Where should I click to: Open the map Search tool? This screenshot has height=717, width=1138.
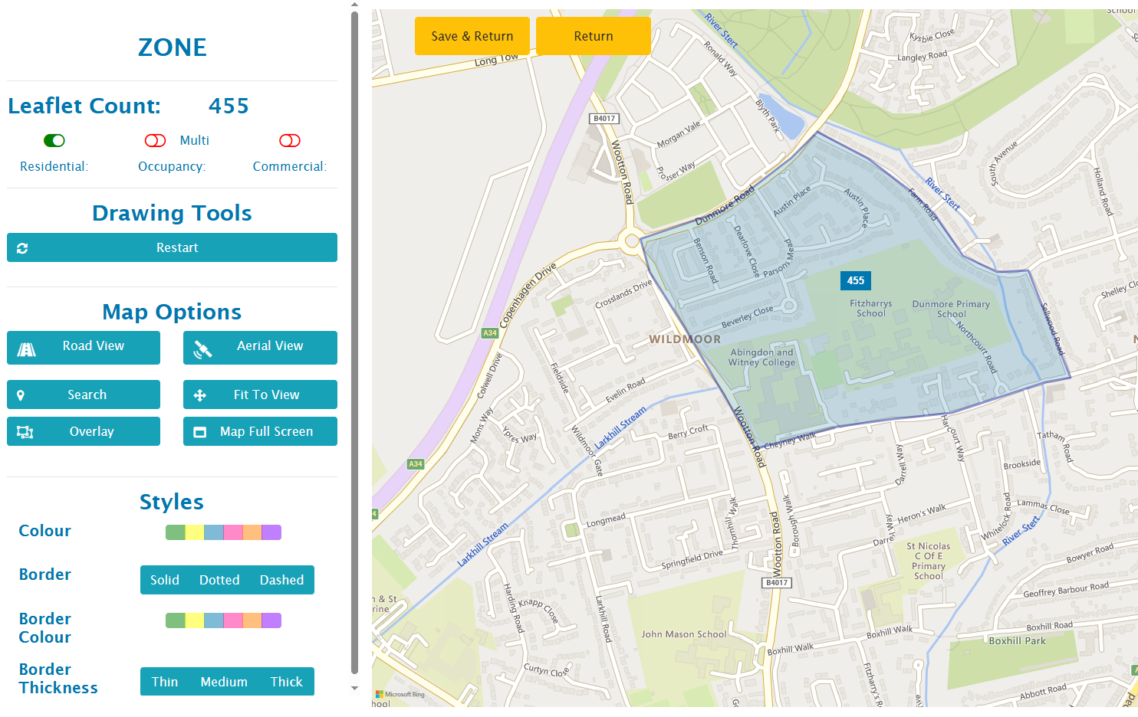point(83,394)
